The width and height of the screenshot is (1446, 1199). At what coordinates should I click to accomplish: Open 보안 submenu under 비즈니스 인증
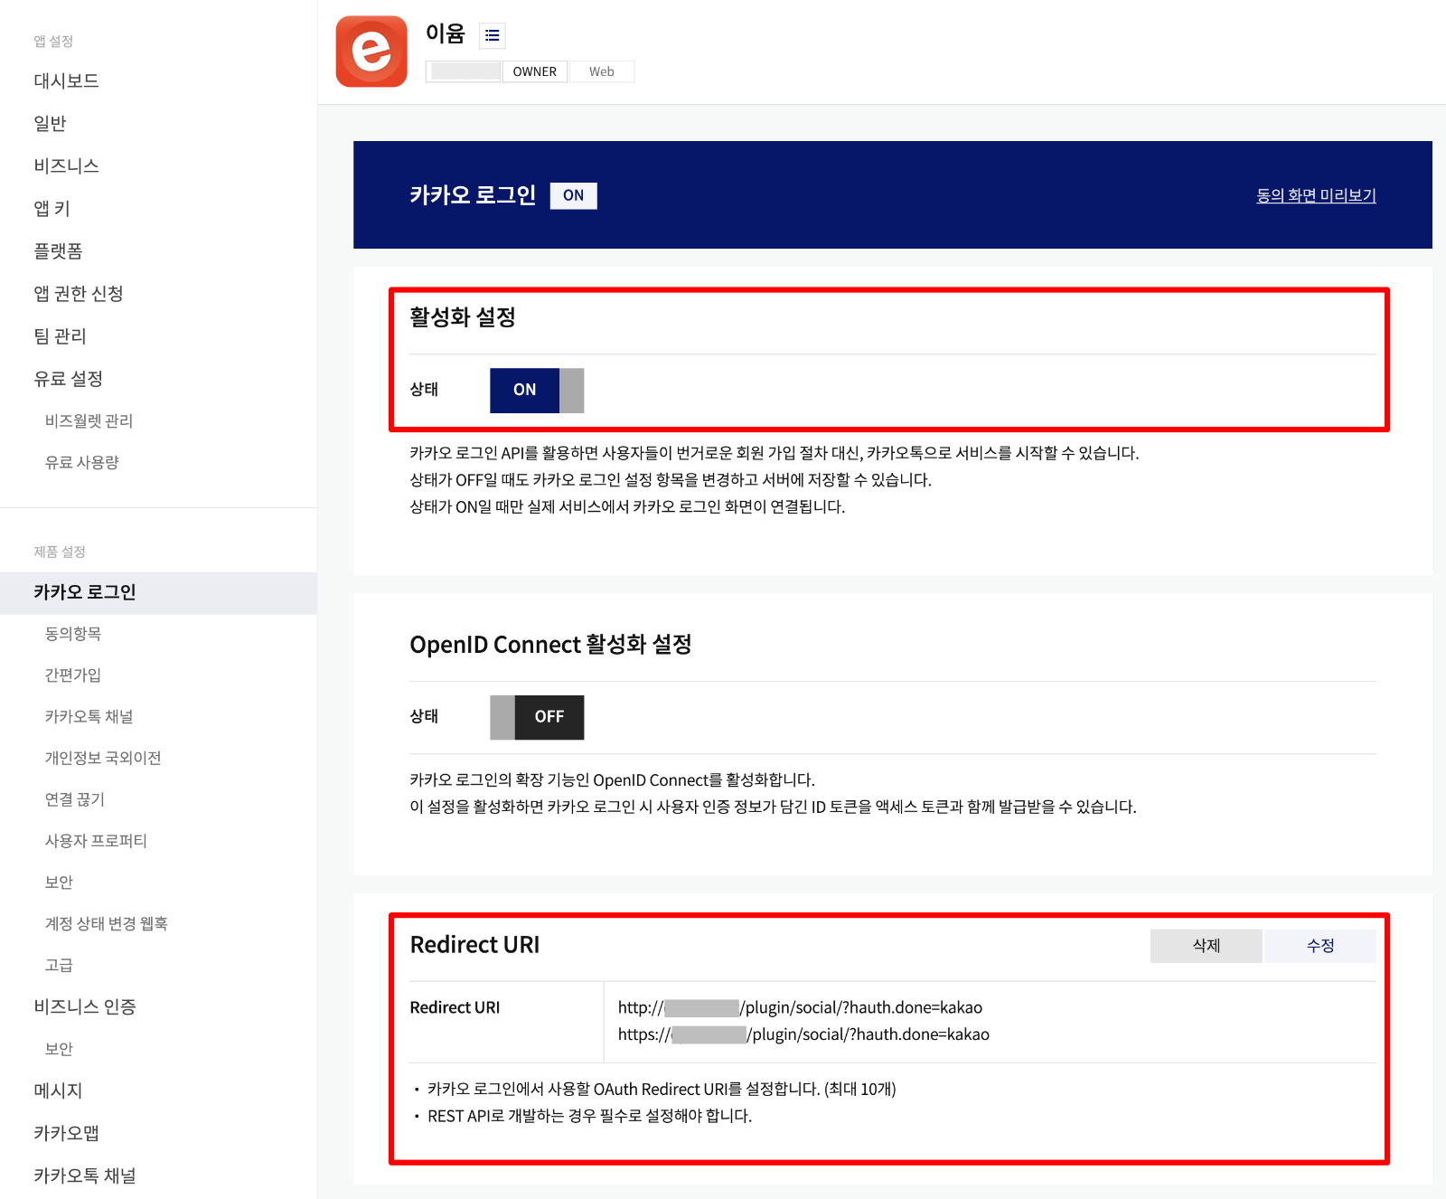[59, 1049]
